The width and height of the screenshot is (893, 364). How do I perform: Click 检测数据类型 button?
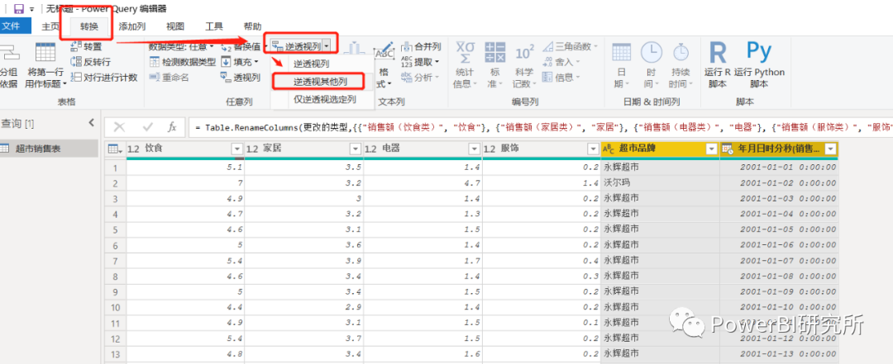tap(182, 62)
